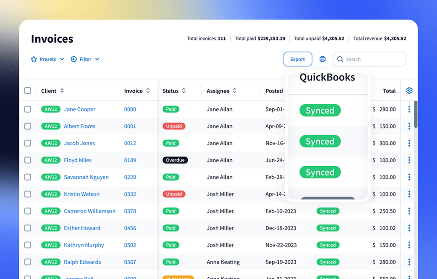Viewport: 437px width, 279px height.
Task: Check the box for Albert Flores
Action: pyautogui.click(x=28, y=127)
